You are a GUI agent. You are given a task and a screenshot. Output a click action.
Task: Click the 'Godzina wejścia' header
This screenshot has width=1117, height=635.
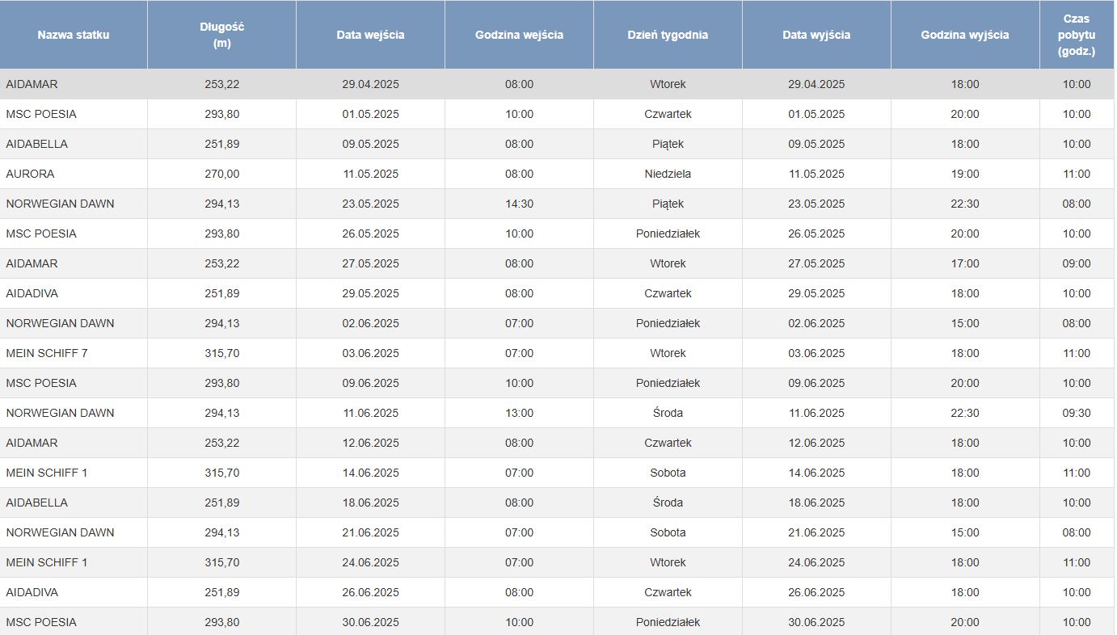(x=519, y=35)
